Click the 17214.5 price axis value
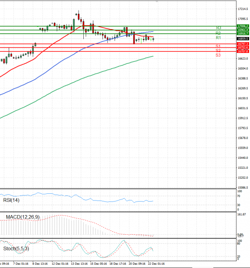 tap(243, 9)
